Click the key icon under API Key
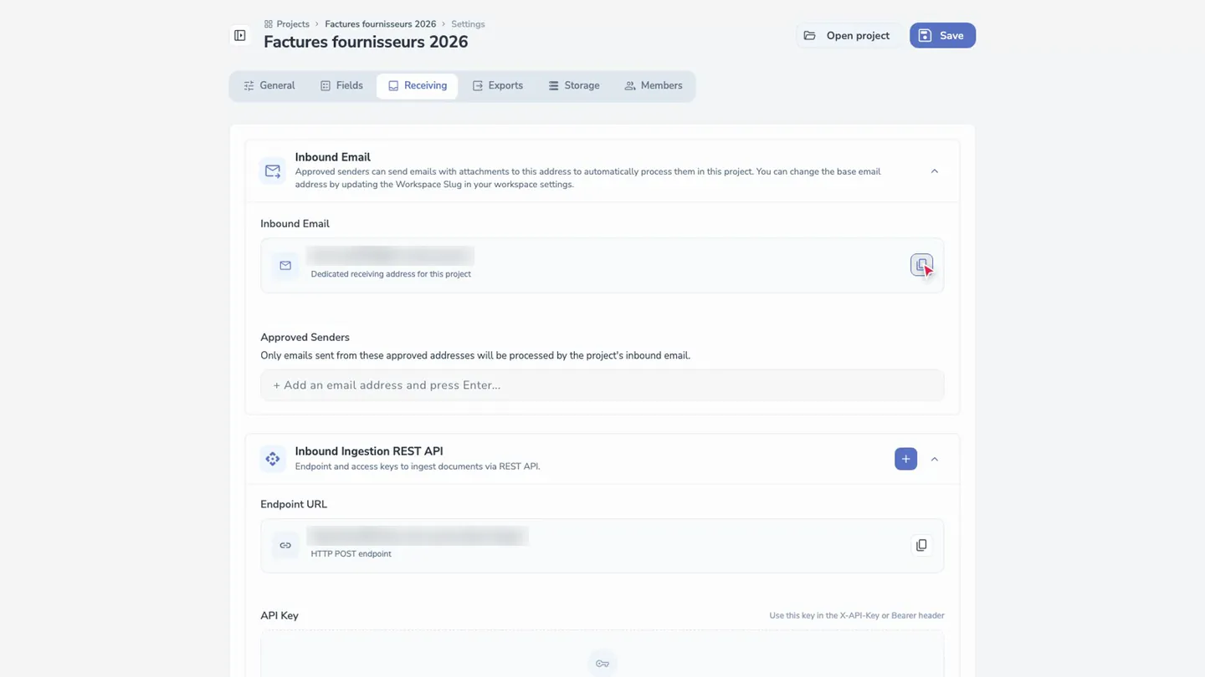The image size is (1205, 677). coord(602,664)
